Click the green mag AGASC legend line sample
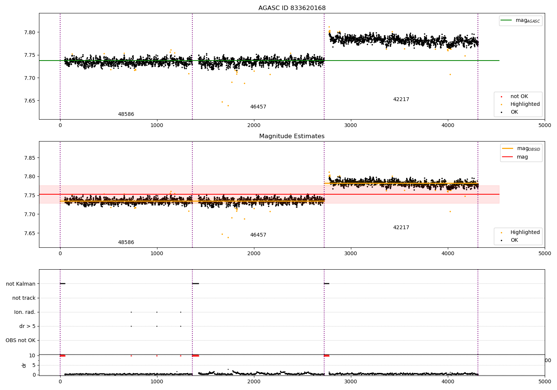 tap(506, 20)
